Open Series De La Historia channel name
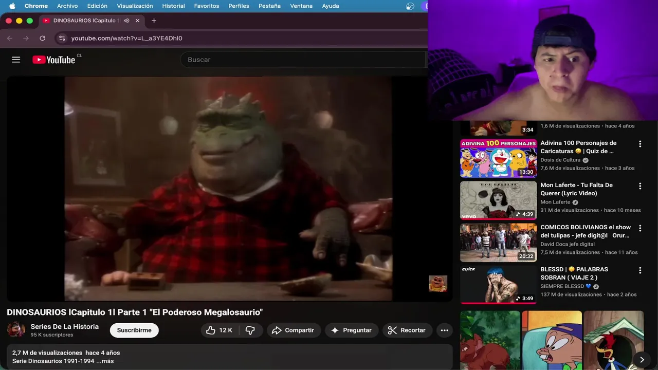 point(64,326)
